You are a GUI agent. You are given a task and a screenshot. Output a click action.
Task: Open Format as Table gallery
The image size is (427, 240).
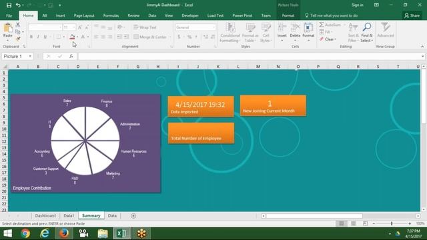click(x=250, y=33)
